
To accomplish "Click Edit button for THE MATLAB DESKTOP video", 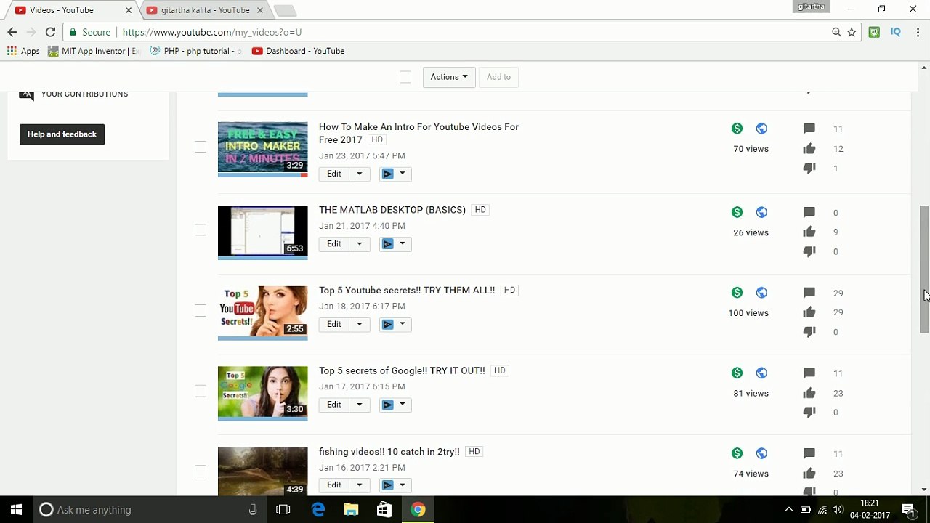I will [x=334, y=244].
